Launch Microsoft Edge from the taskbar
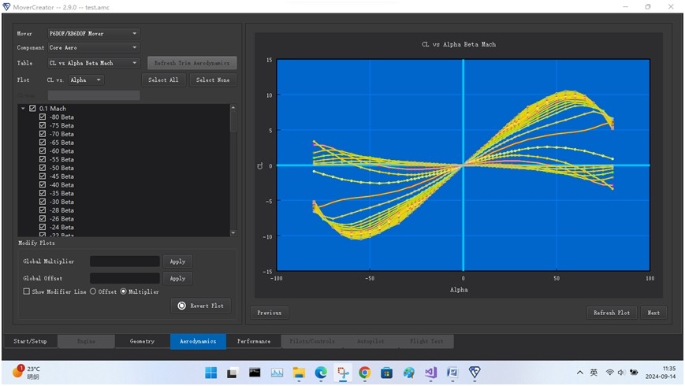 click(x=321, y=373)
